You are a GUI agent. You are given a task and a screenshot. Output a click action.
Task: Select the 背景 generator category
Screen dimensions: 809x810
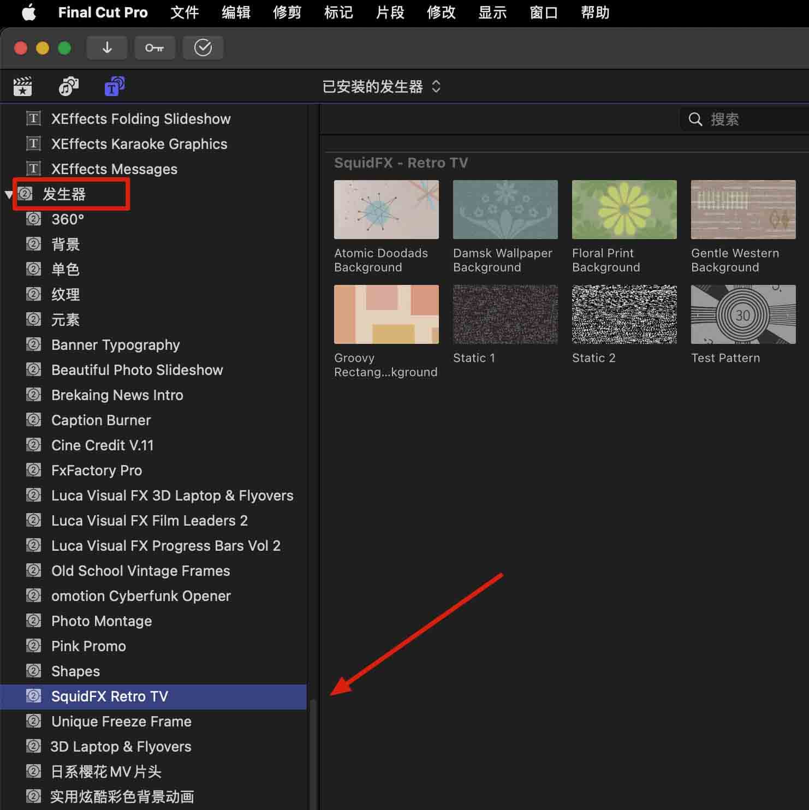pos(66,245)
